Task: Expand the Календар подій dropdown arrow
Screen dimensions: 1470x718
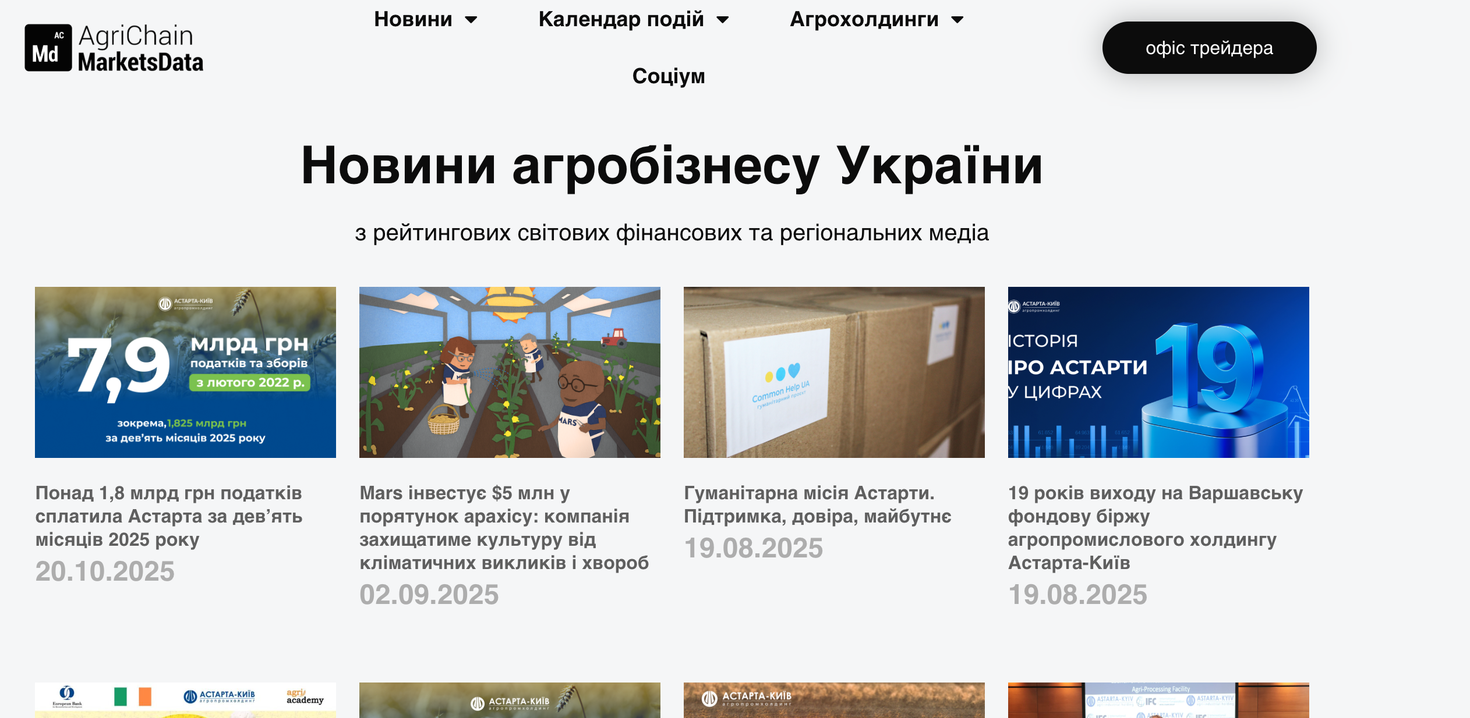Action: point(723,20)
